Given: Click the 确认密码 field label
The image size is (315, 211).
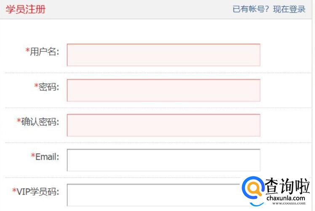Looking at the screenshot, I should [40, 122].
